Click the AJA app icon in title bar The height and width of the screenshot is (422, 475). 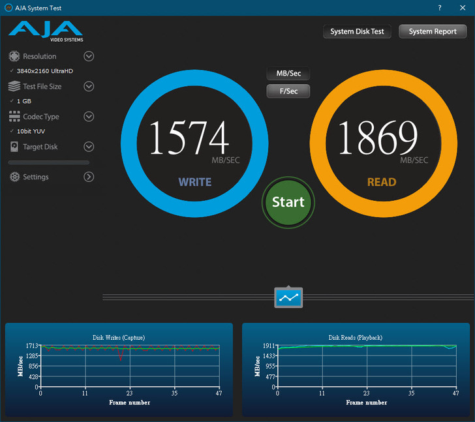[7, 7]
